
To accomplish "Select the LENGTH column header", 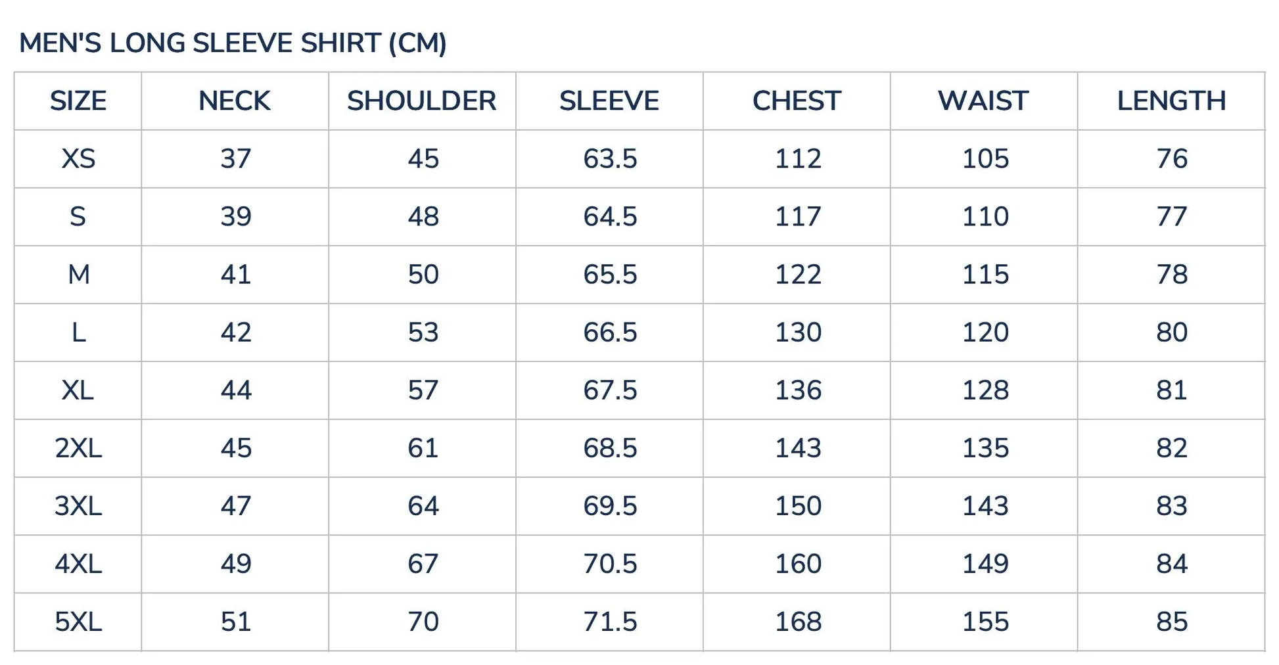I will (x=1171, y=101).
